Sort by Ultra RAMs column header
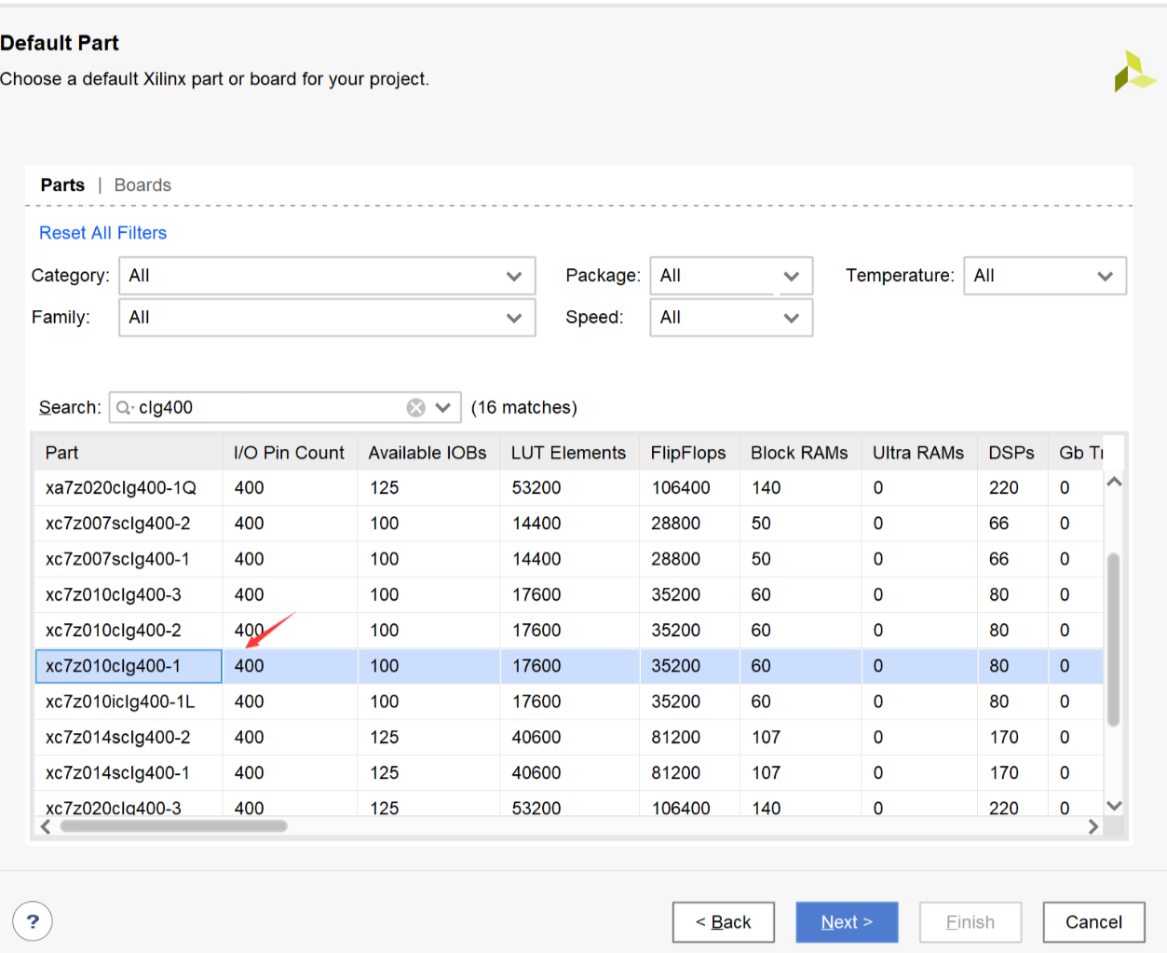Viewport: 1167px width, 953px height. pos(919,453)
